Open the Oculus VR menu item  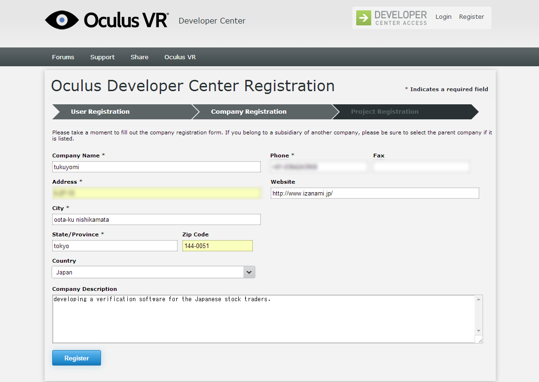pos(180,57)
